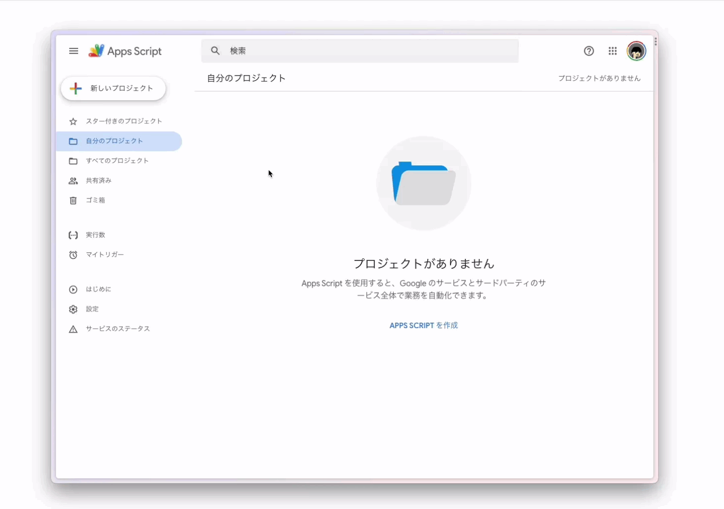Open the hamburger main menu
Image resolution: width=724 pixels, height=509 pixels.
tap(74, 51)
